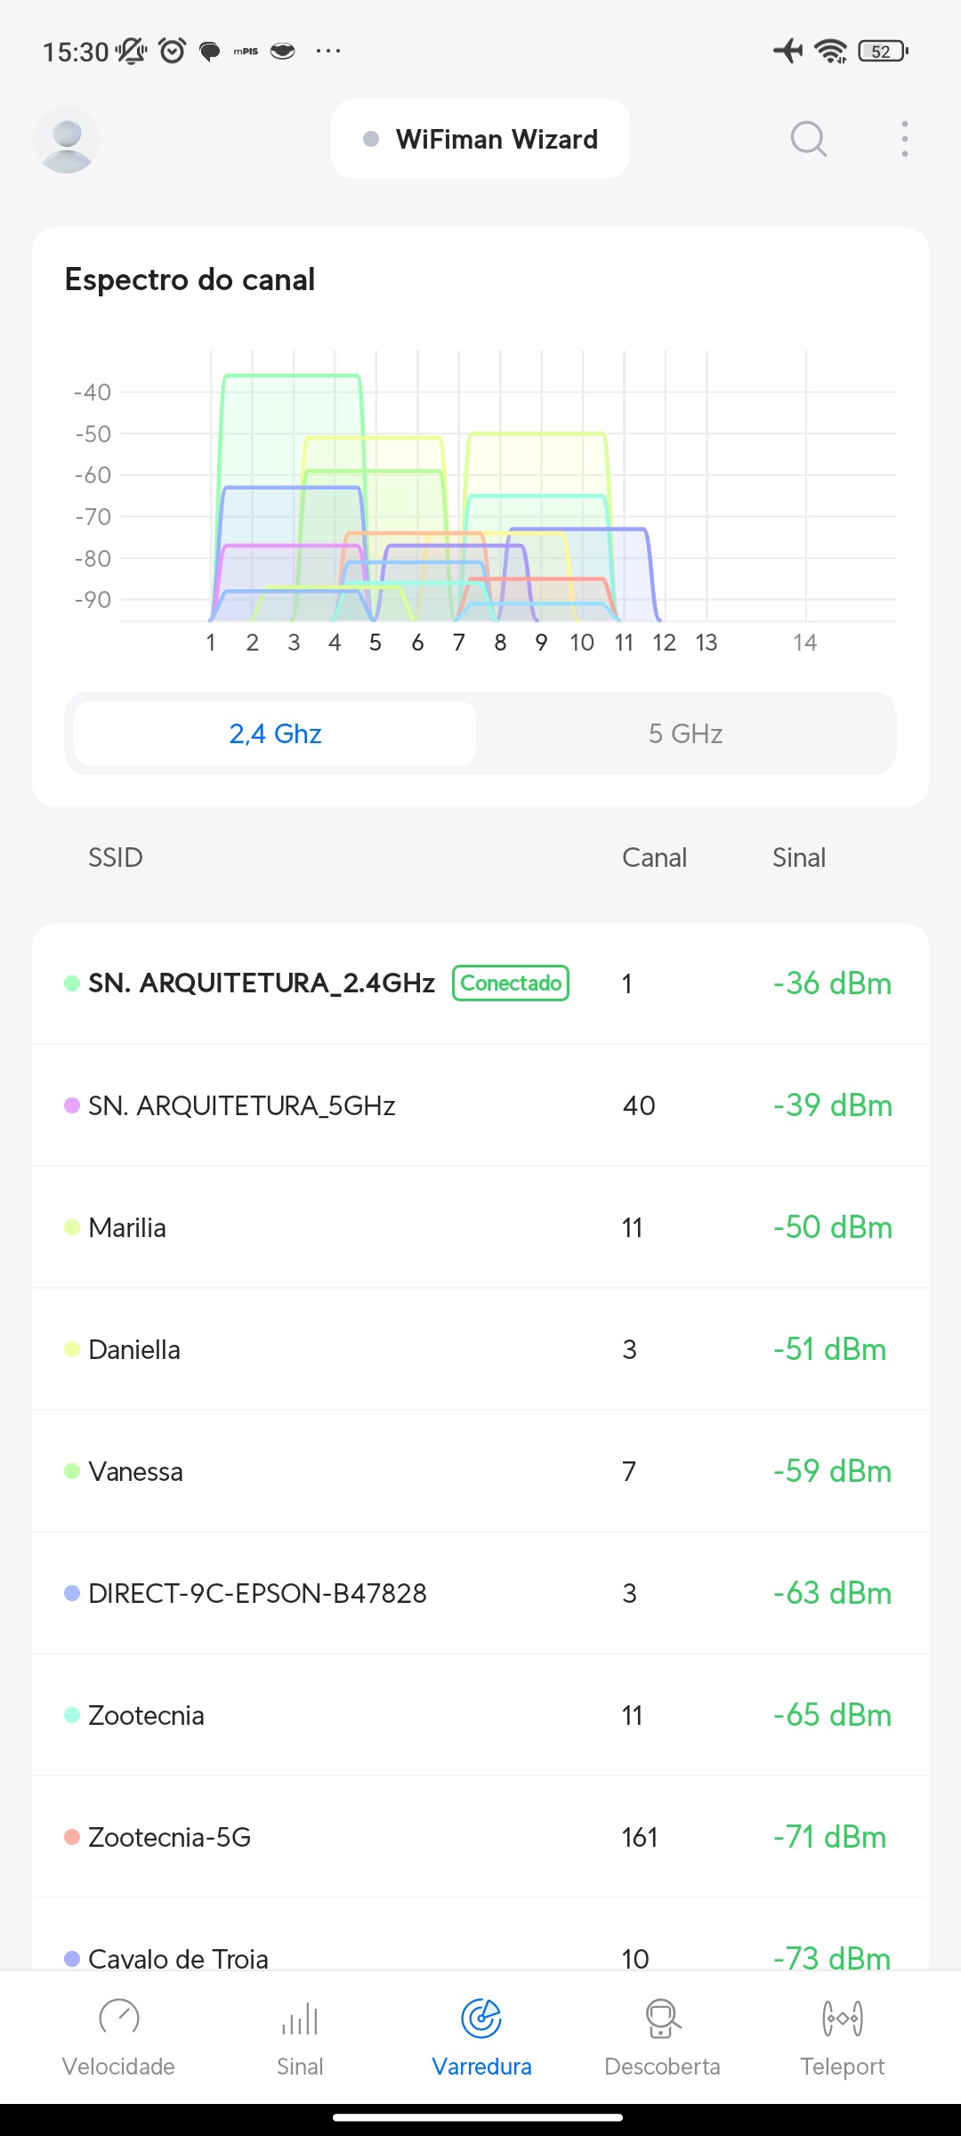The width and height of the screenshot is (961, 2136).
Task: Go to the Teleport tab
Action: 842,2035
